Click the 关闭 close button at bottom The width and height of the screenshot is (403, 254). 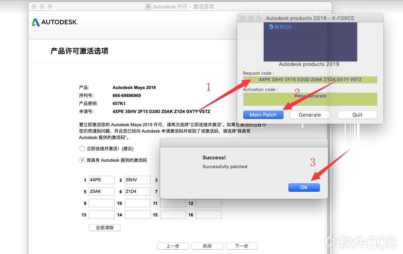207,246
